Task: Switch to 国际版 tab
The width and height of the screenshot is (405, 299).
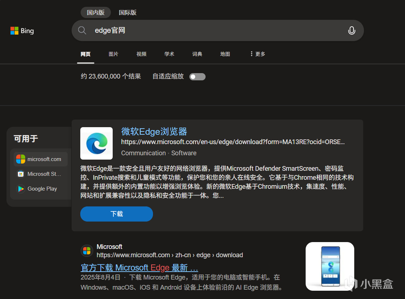Action: click(x=127, y=12)
